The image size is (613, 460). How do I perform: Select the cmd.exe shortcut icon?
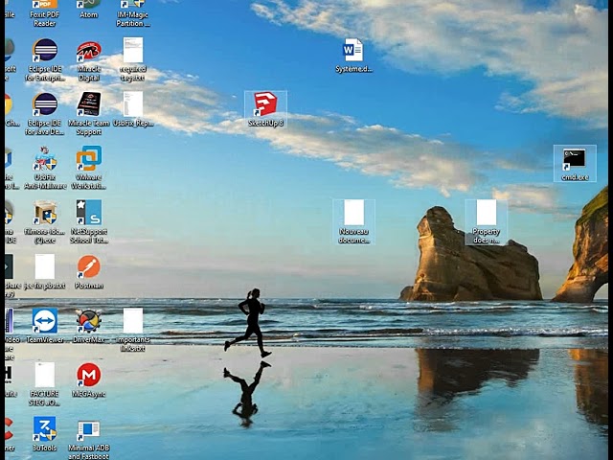coord(575,164)
